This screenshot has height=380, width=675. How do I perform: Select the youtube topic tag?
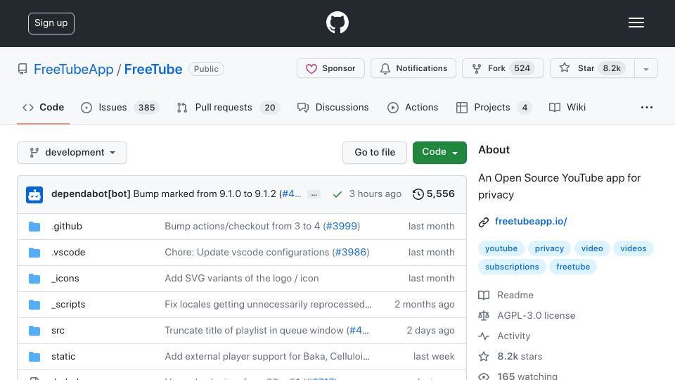tap(501, 248)
